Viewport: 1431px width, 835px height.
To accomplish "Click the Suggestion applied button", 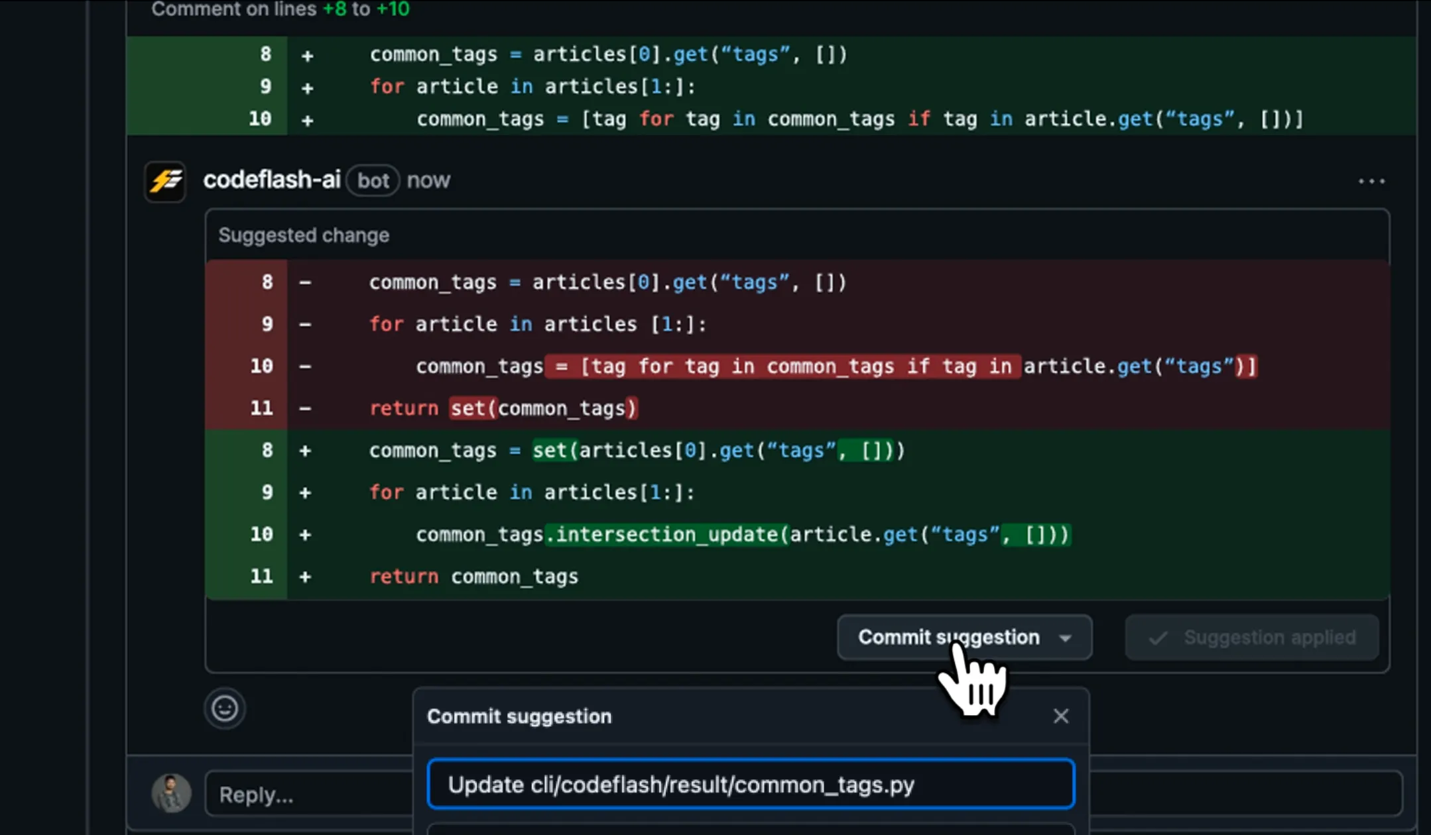I will click(1252, 638).
